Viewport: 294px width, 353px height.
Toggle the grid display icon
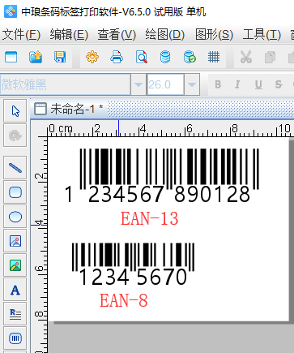click(214, 57)
